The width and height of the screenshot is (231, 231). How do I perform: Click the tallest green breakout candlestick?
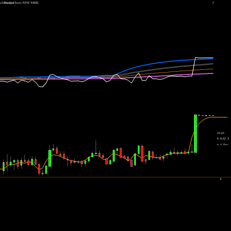click(x=195, y=134)
